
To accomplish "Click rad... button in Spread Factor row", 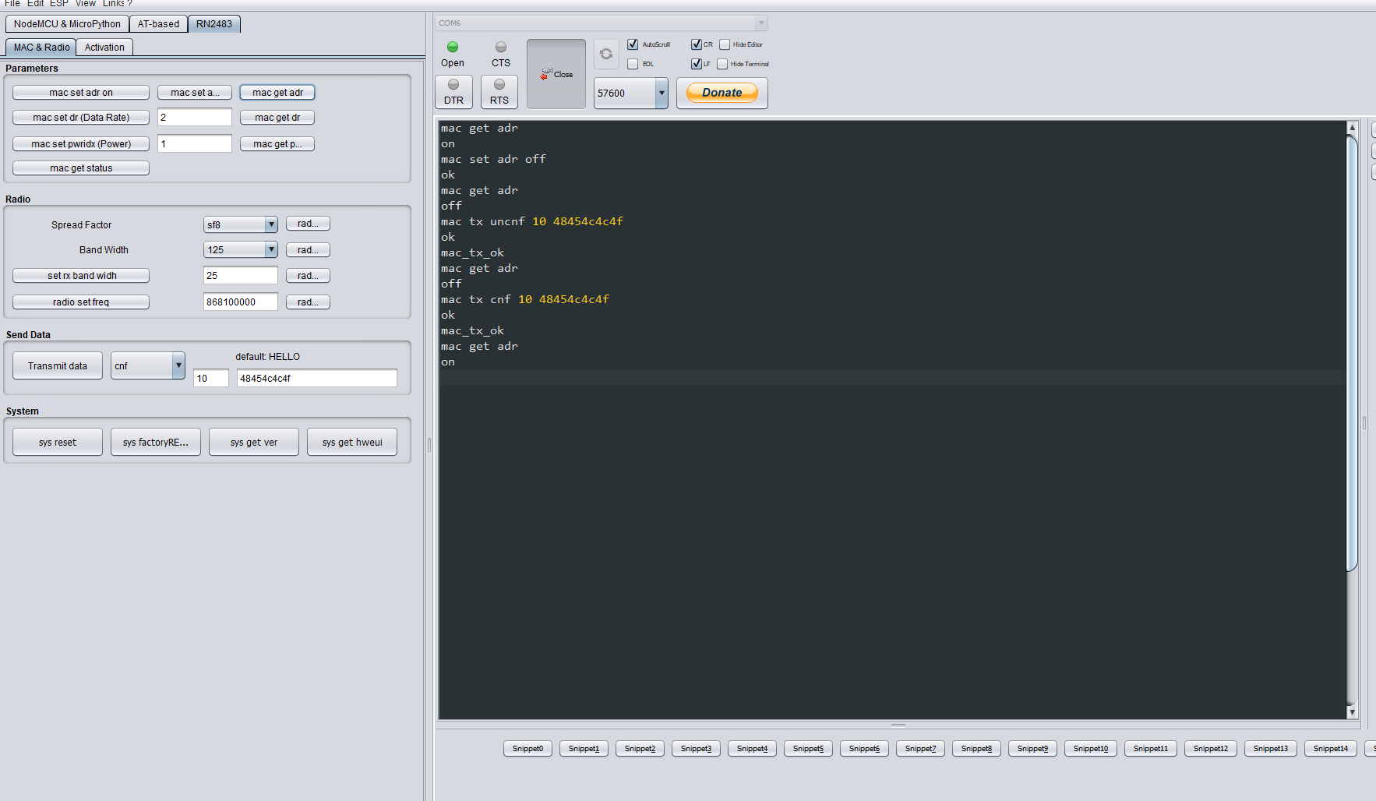I will coord(308,224).
